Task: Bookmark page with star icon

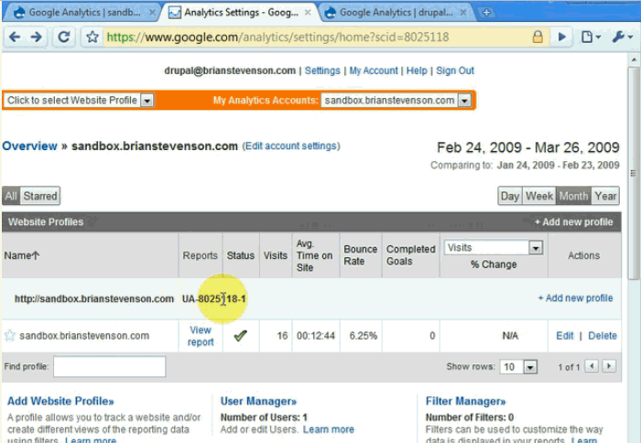Action: coord(92,38)
